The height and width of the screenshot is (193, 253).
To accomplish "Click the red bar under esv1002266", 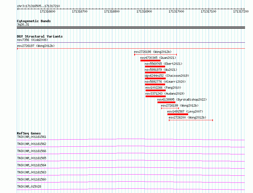I will pos(155,90).
